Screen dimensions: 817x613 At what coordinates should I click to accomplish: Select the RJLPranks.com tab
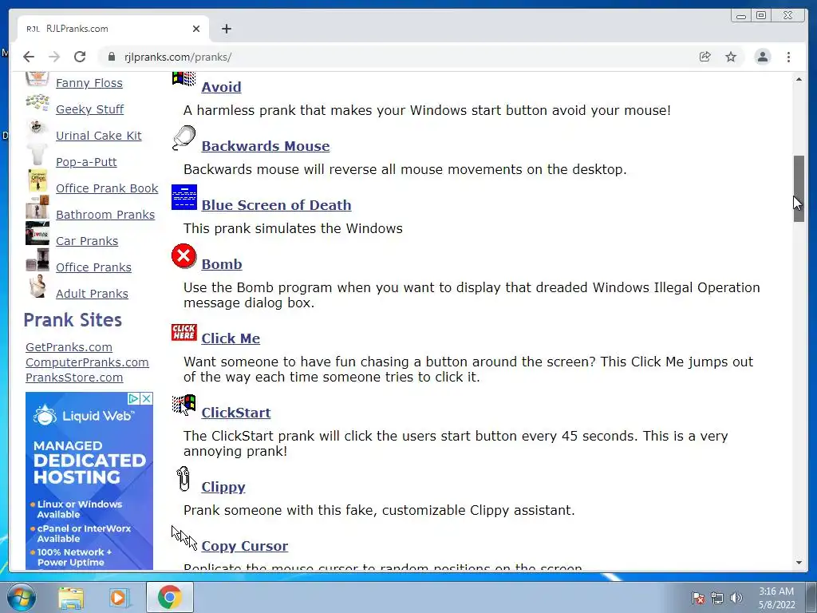pyautogui.click(x=113, y=29)
